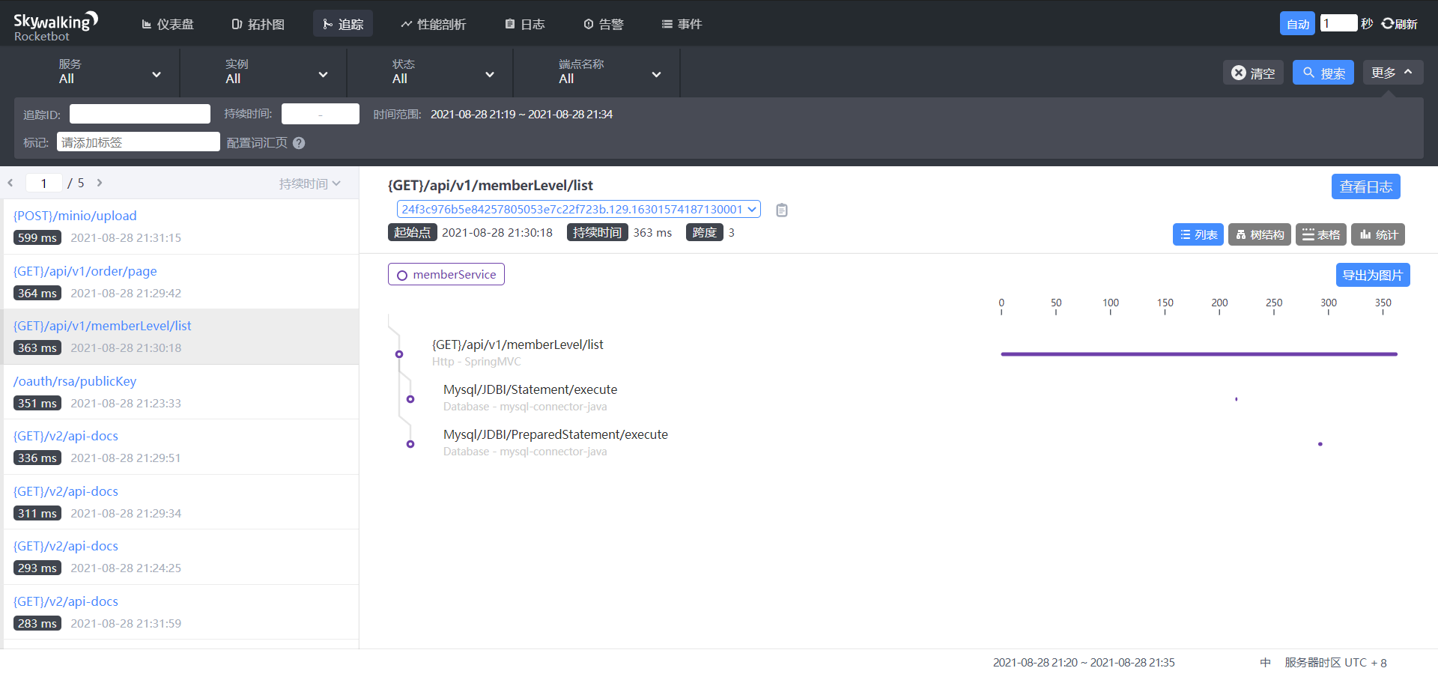Click the help icon beside 配置词汇页
This screenshot has width=1438, height=674.
[x=299, y=143]
